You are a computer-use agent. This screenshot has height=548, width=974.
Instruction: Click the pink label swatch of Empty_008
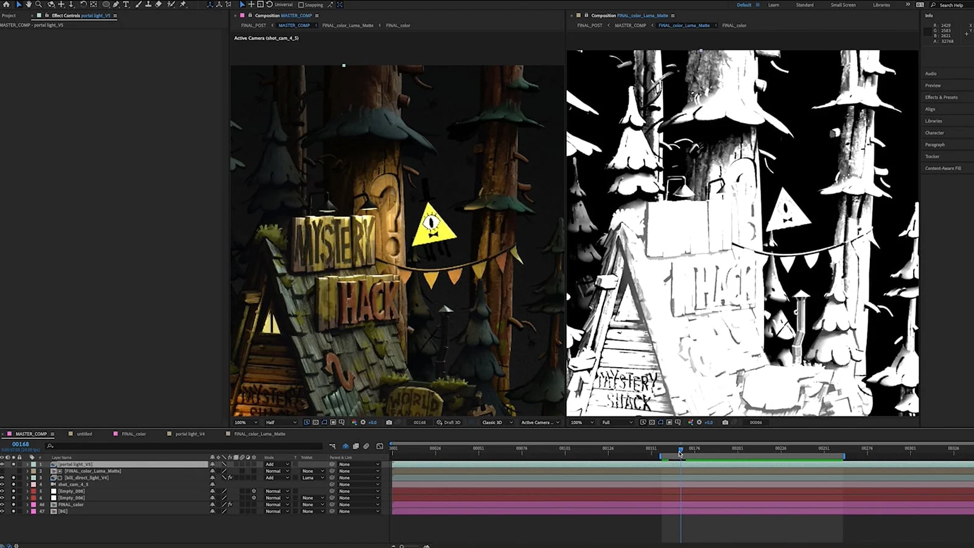(33, 491)
